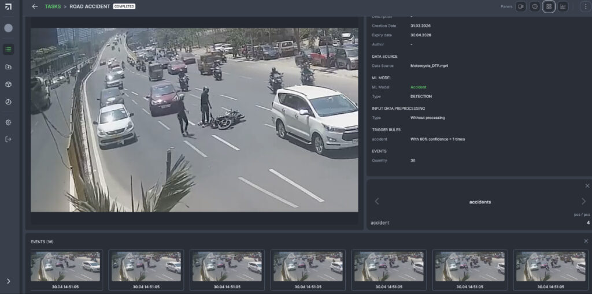Click the events Quantity value 38

413,161
